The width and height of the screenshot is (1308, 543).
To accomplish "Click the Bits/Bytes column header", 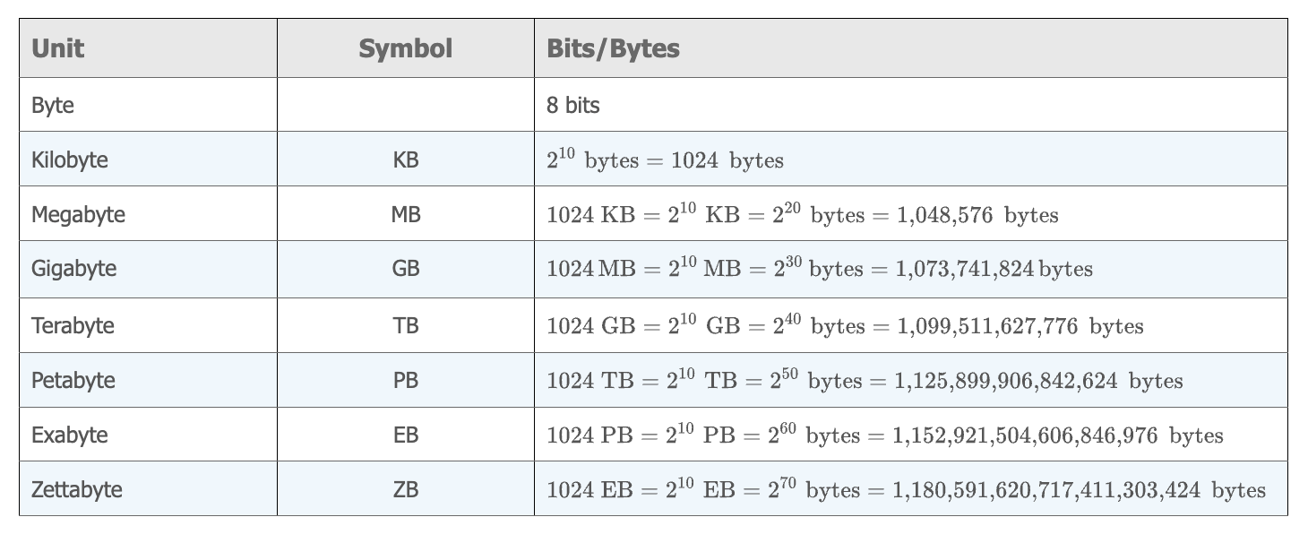I will 613,48.
